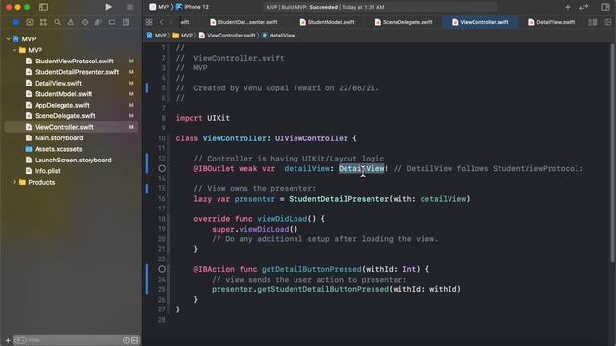616x346 pixels.
Task: Open StudentModel.swift in navigator
Action: point(64,94)
